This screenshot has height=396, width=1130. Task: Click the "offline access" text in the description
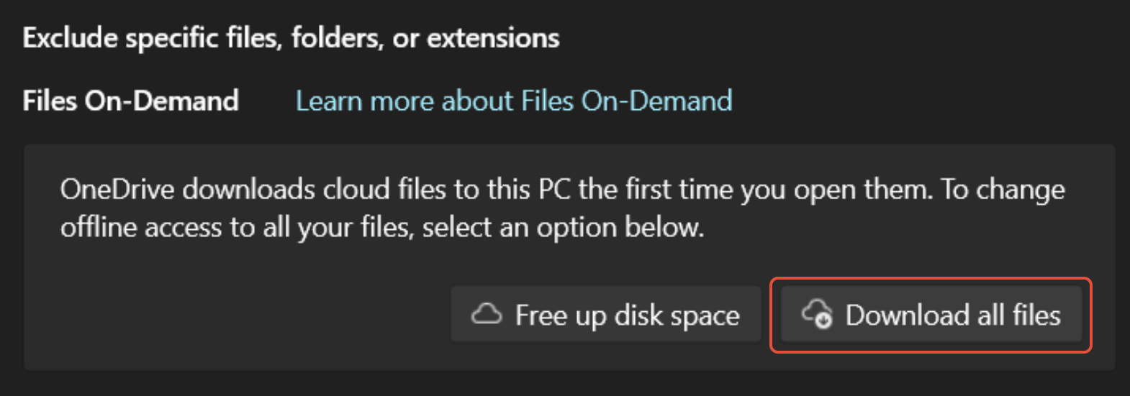click(141, 228)
